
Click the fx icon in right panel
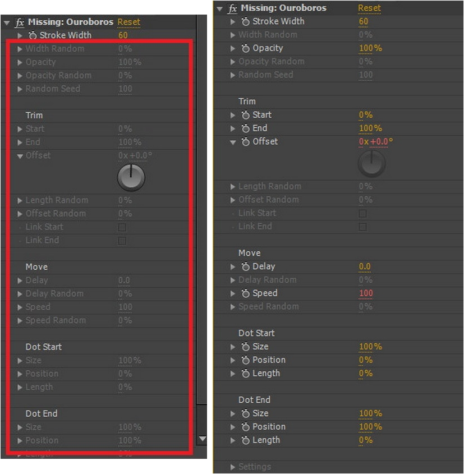coord(232,8)
